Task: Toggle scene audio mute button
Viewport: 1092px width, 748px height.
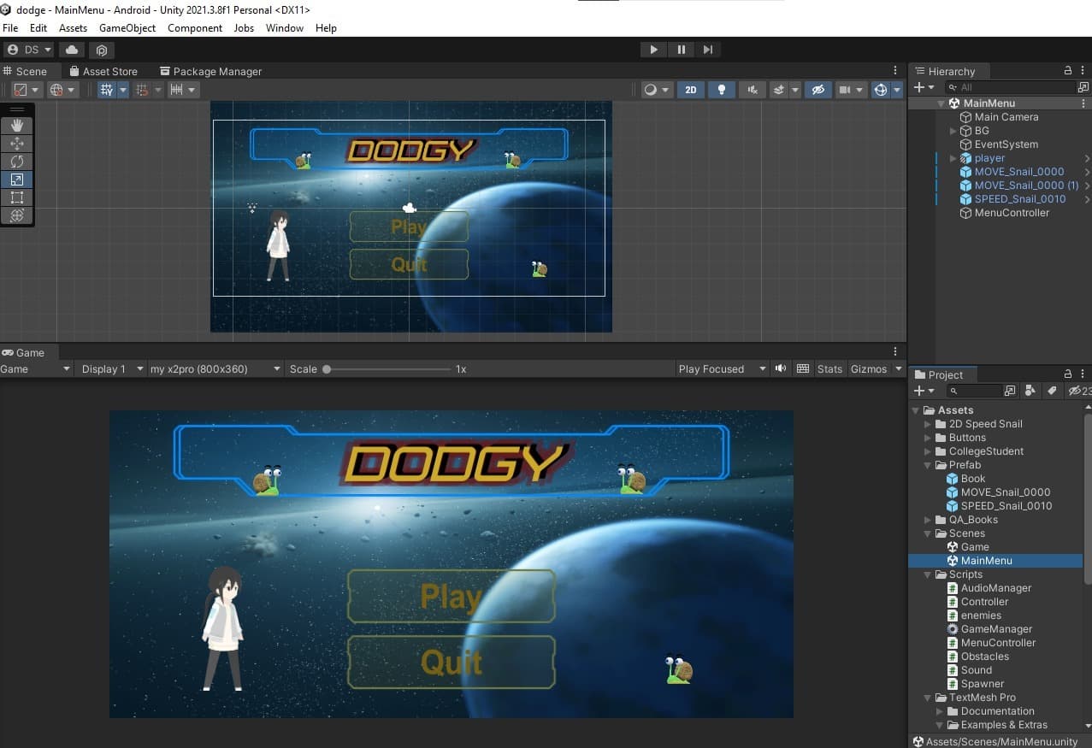Action: (x=753, y=90)
